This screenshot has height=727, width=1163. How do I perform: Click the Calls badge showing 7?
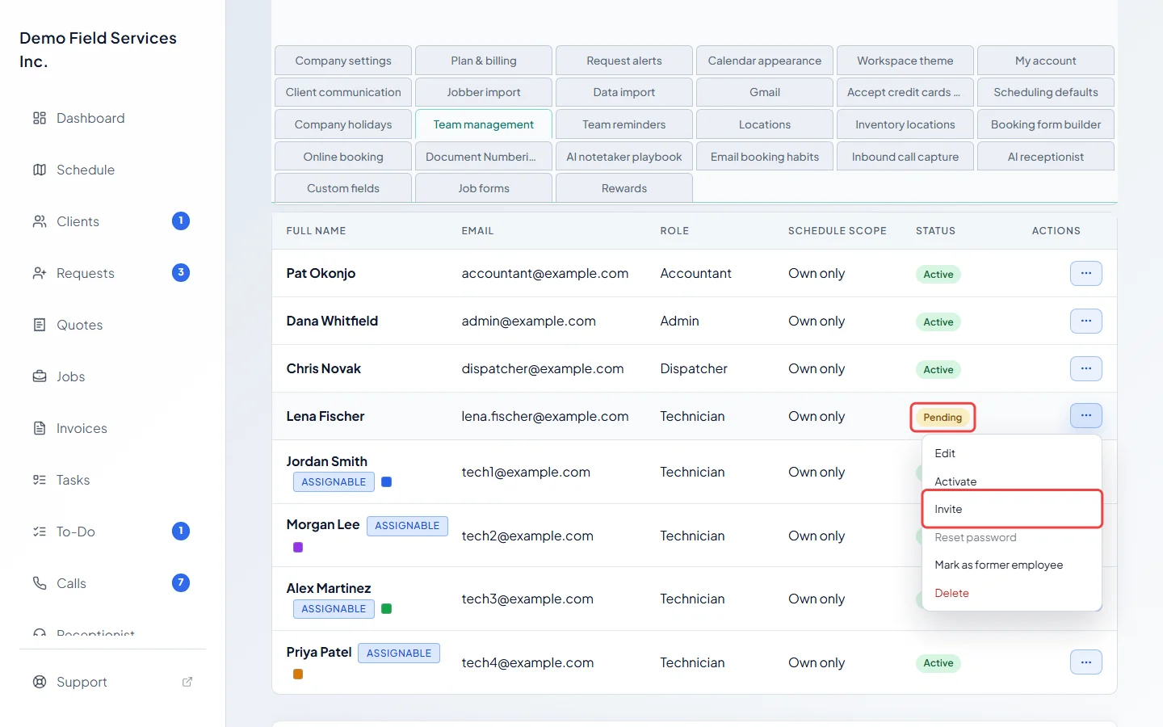pos(181,582)
